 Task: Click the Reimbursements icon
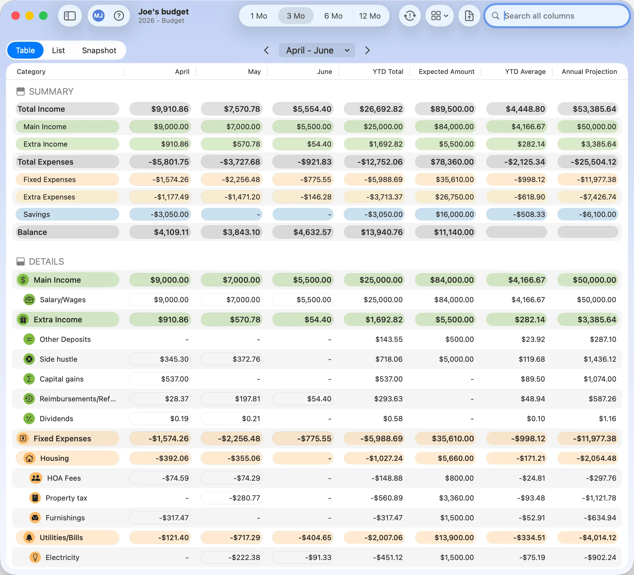(x=29, y=399)
